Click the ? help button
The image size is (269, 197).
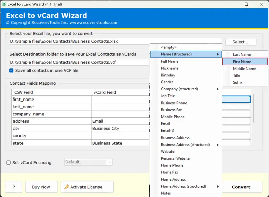(x=14, y=187)
